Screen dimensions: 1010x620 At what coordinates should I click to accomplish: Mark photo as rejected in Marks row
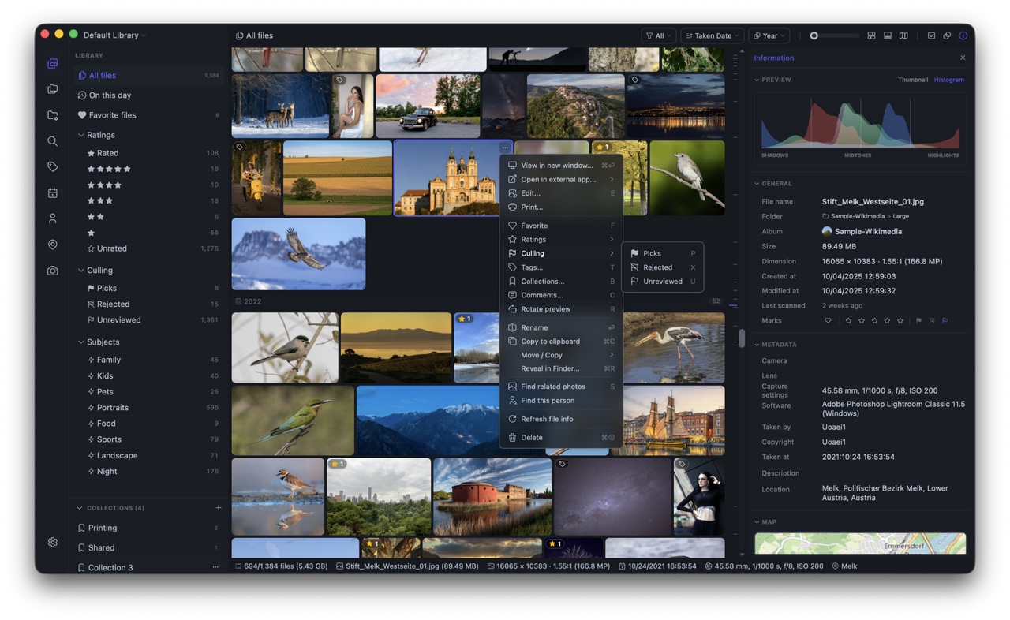[932, 321]
